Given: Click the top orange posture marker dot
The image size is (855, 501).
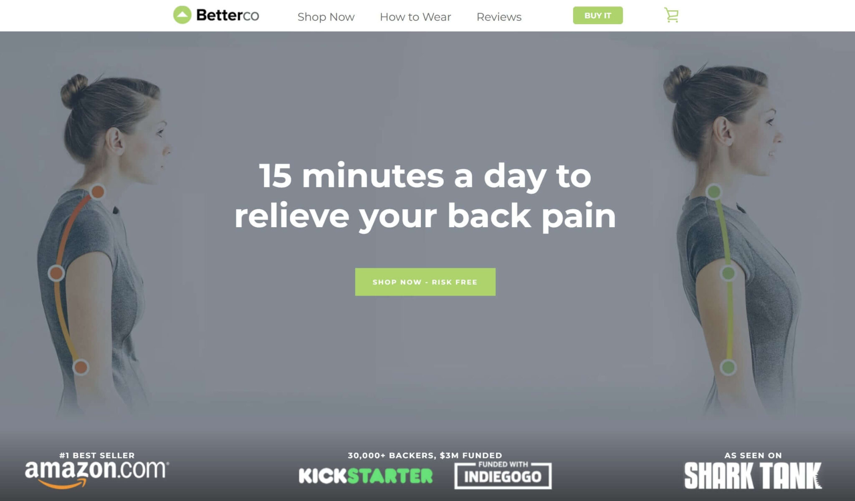Looking at the screenshot, I should (x=98, y=192).
